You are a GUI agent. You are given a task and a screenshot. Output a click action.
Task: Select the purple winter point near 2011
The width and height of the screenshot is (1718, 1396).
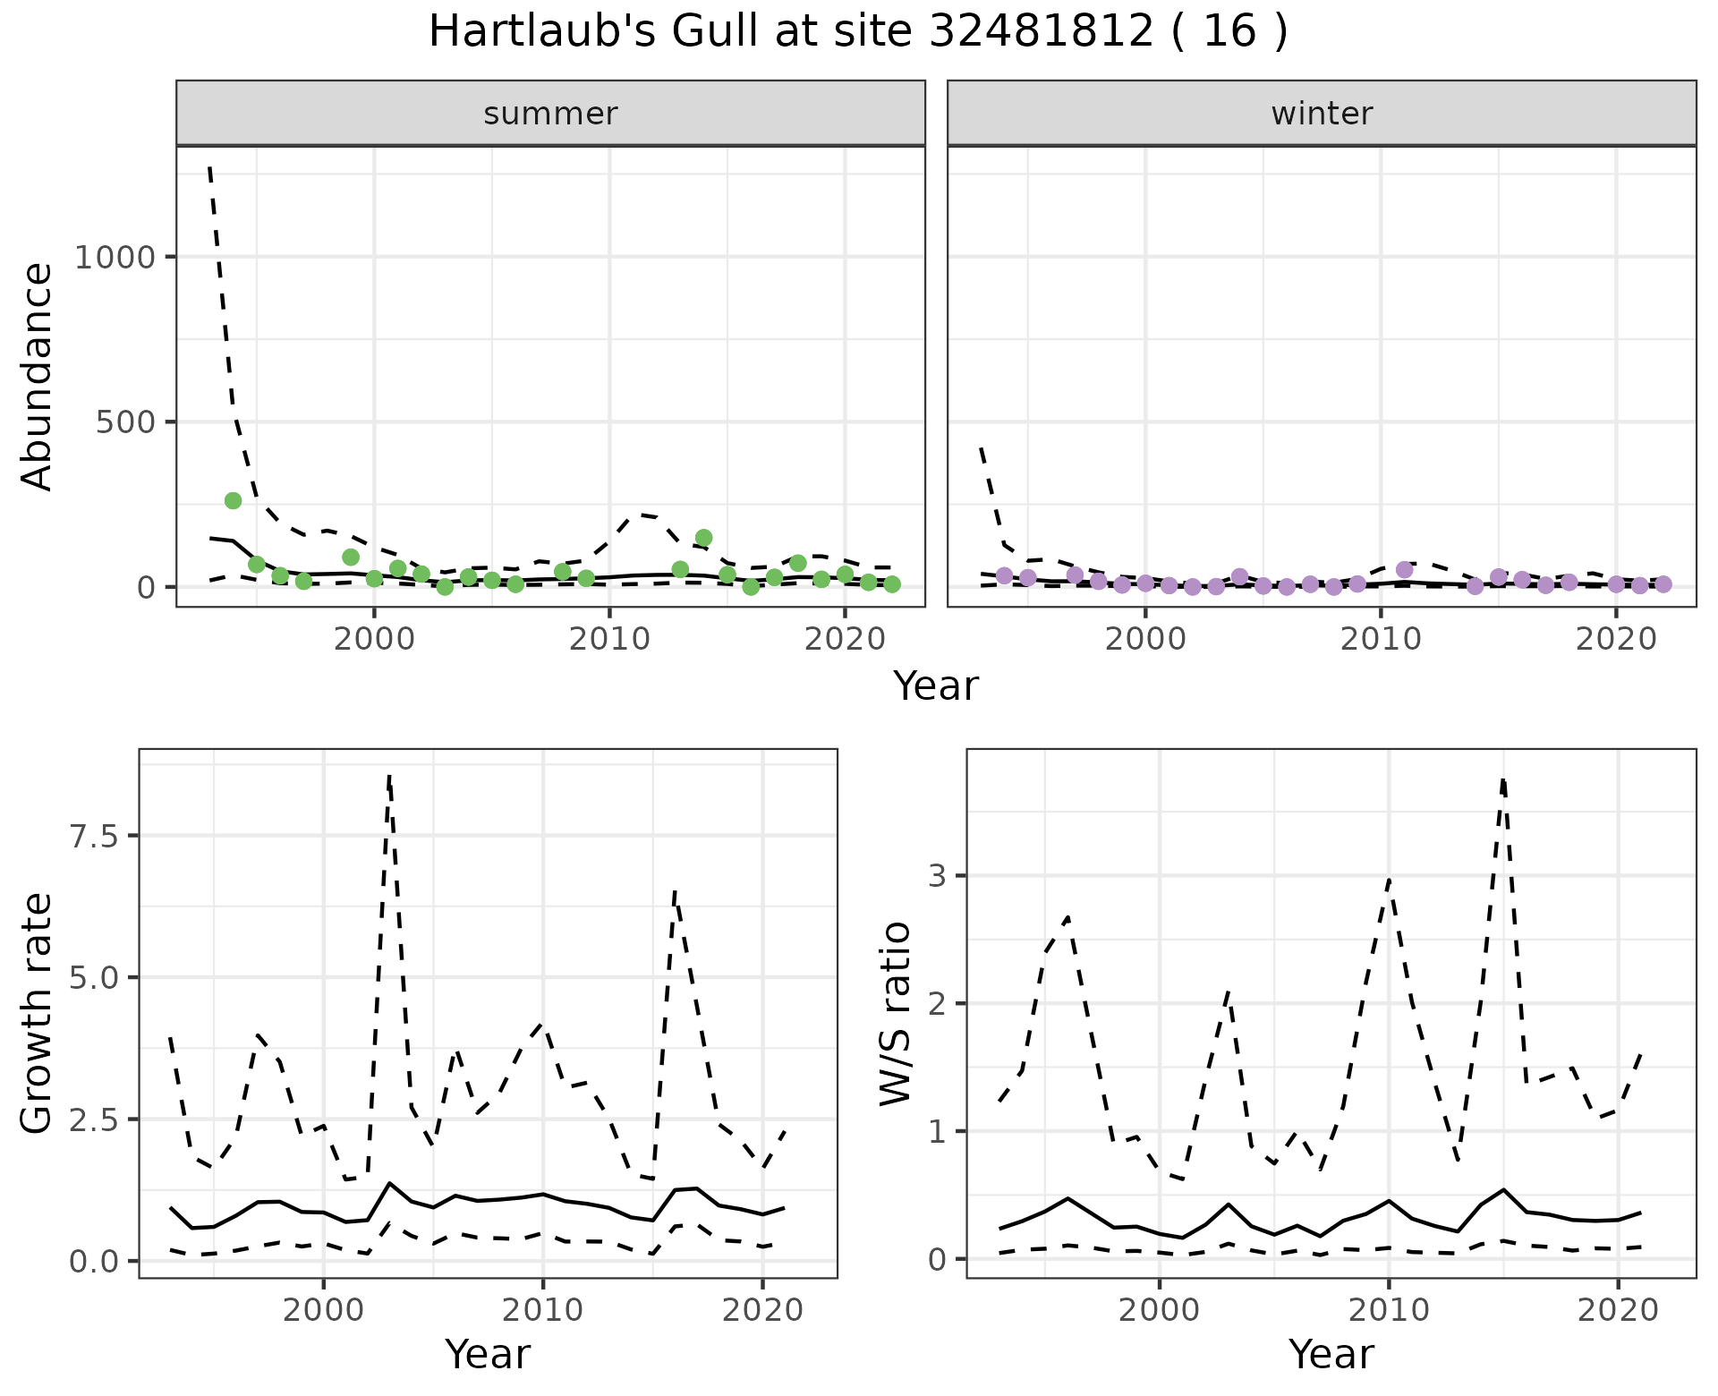(x=1404, y=570)
